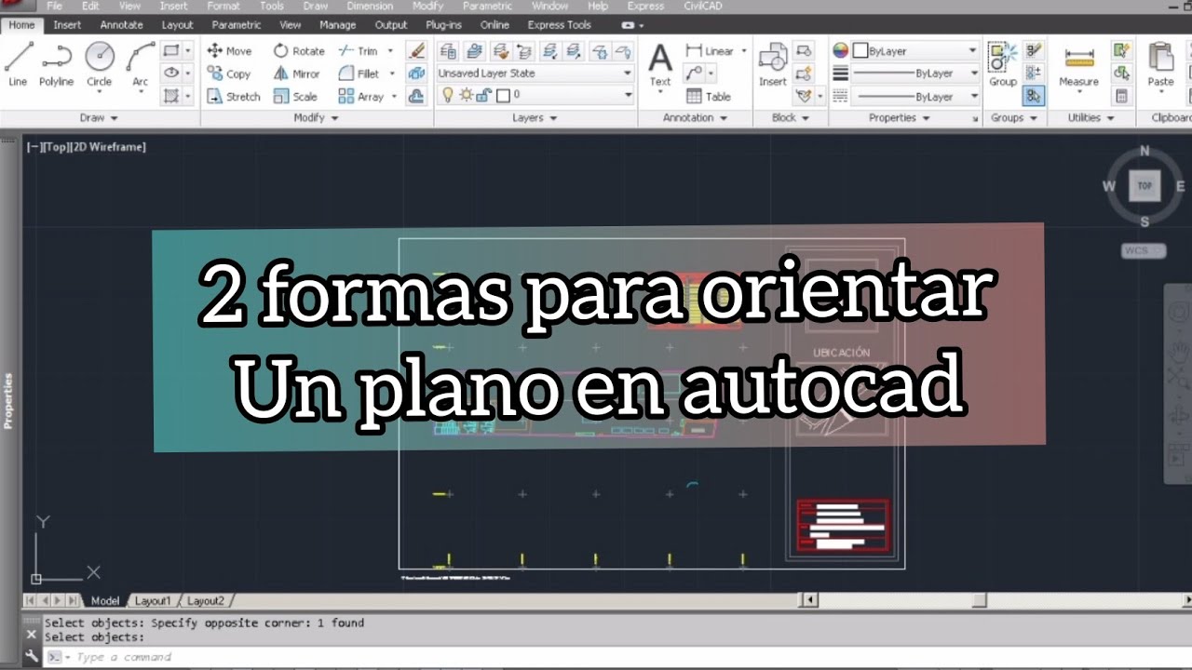Click the ViewCube North compass label
This screenshot has width=1192, height=670.
tap(1145, 151)
